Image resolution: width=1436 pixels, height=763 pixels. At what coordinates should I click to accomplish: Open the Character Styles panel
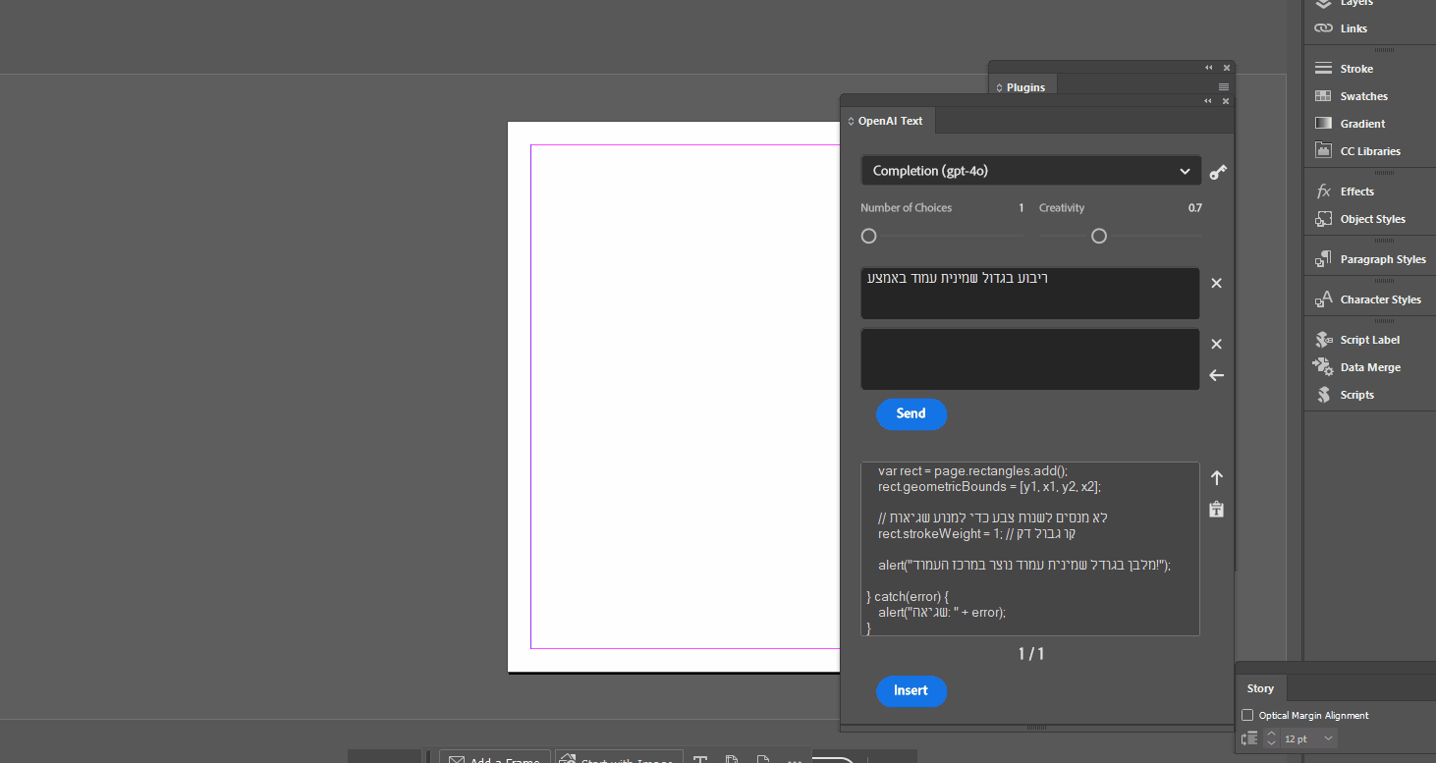click(x=1380, y=300)
